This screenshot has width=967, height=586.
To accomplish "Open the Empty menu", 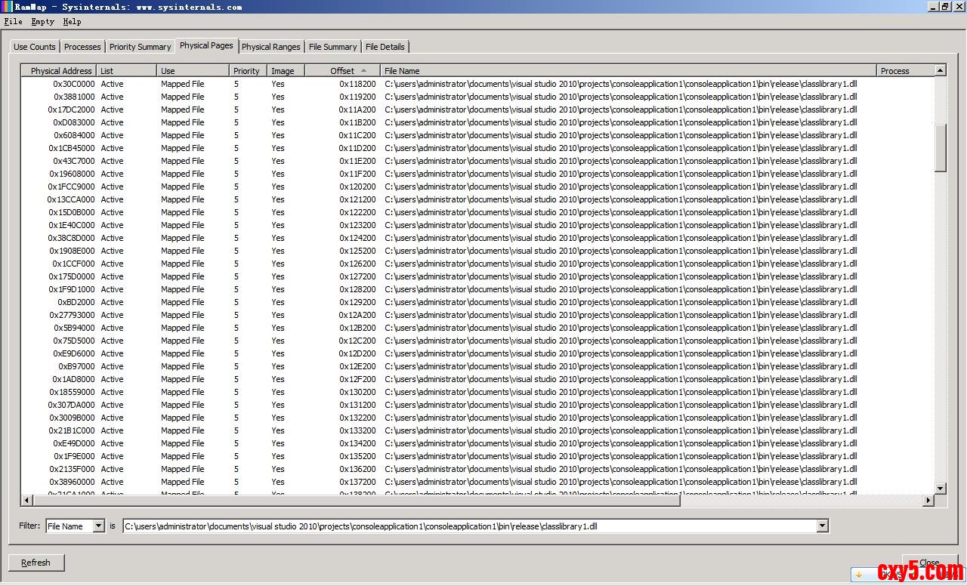I will point(42,22).
